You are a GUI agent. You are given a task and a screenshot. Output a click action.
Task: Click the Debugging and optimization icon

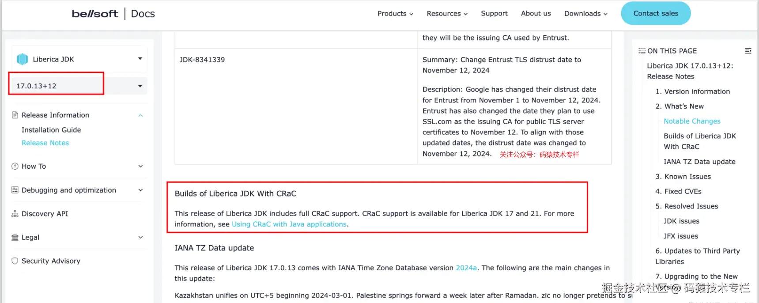coord(15,190)
